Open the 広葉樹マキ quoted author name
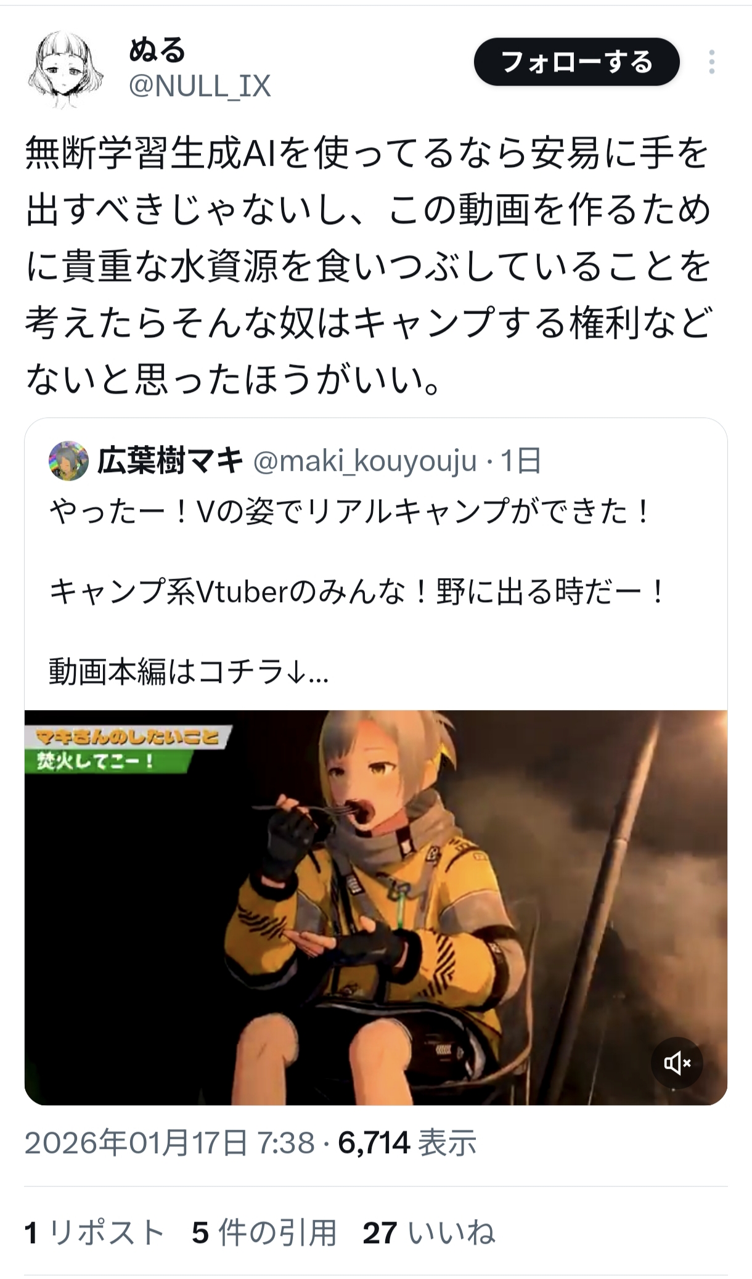This screenshot has width=752, height=1279. (x=170, y=460)
